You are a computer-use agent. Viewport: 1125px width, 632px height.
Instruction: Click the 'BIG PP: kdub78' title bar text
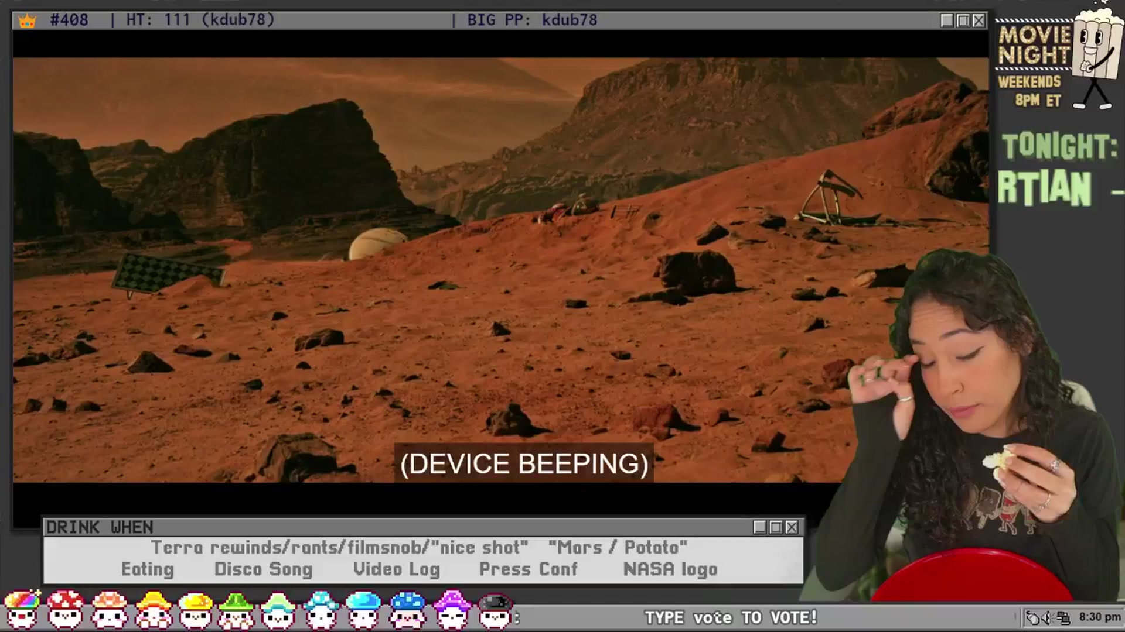[532, 20]
